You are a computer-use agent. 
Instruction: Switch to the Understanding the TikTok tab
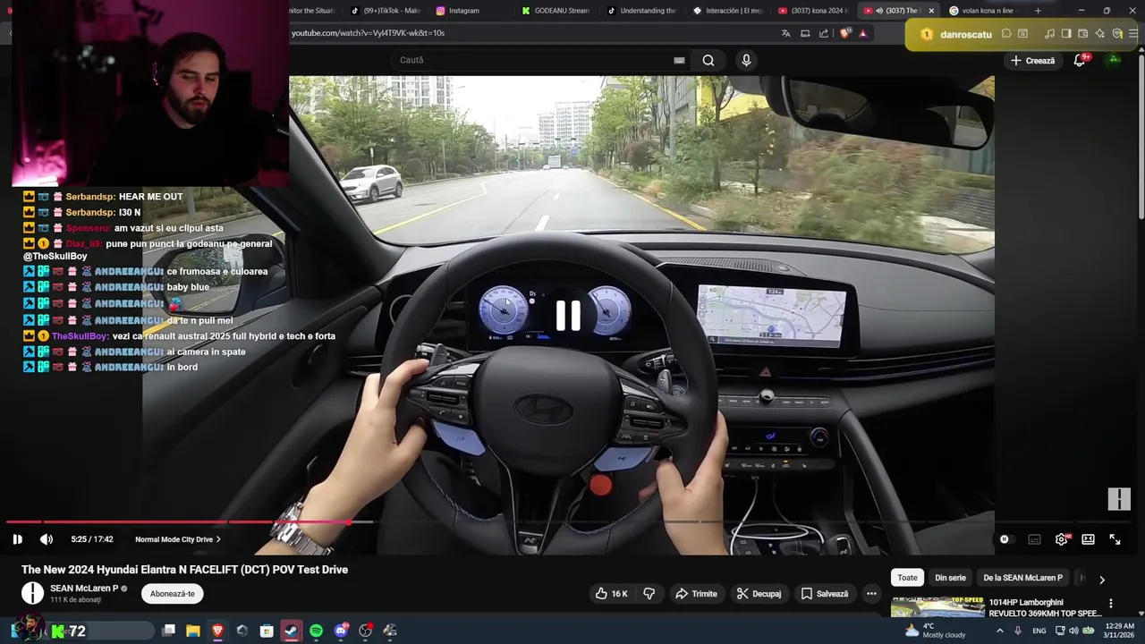pos(641,11)
